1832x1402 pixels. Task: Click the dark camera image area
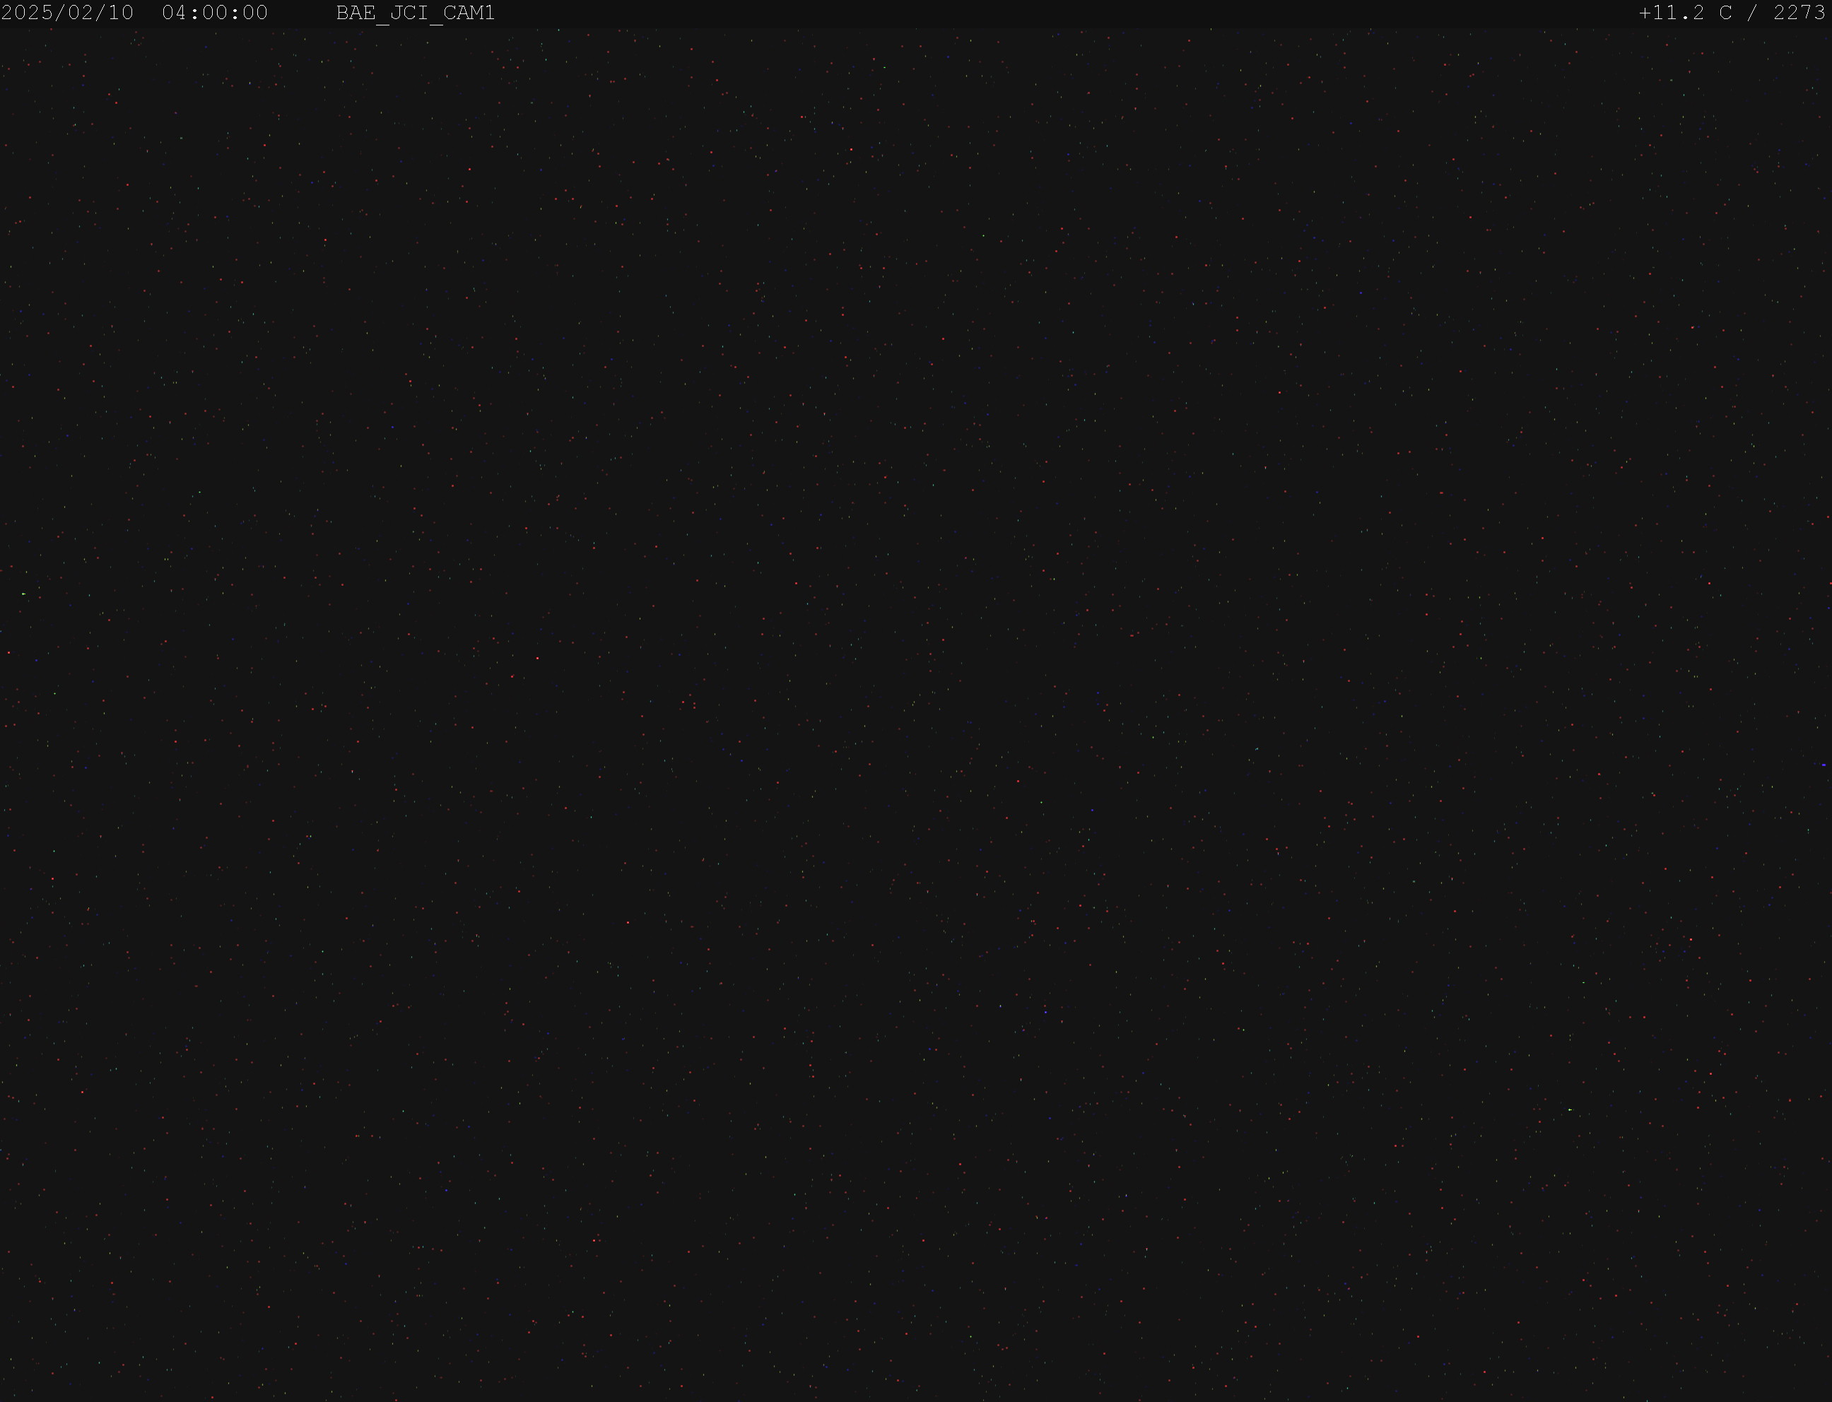click(x=915, y=715)
